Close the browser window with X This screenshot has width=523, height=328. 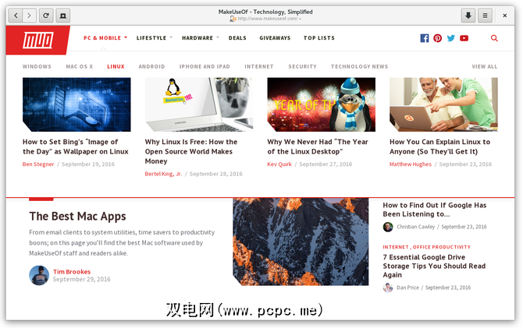point(504,16)
